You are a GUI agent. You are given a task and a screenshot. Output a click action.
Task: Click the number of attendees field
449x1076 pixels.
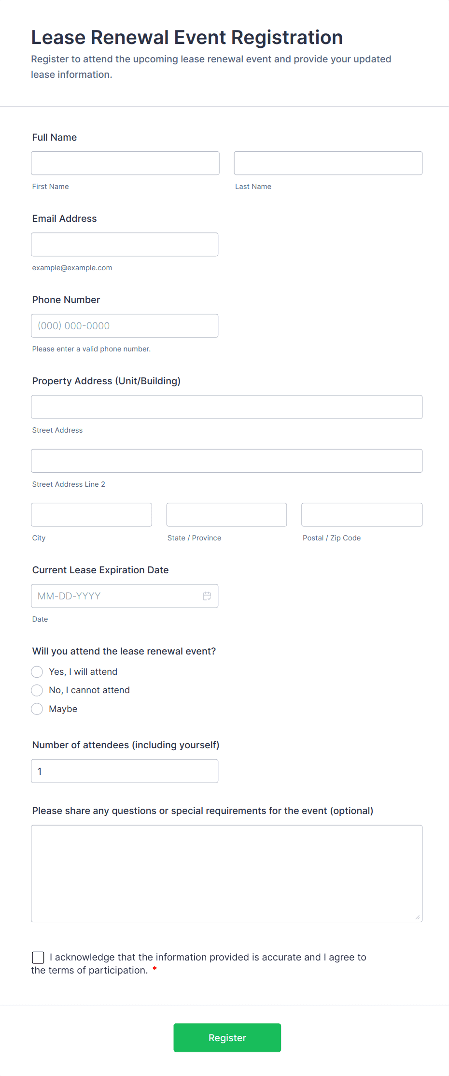125,771
